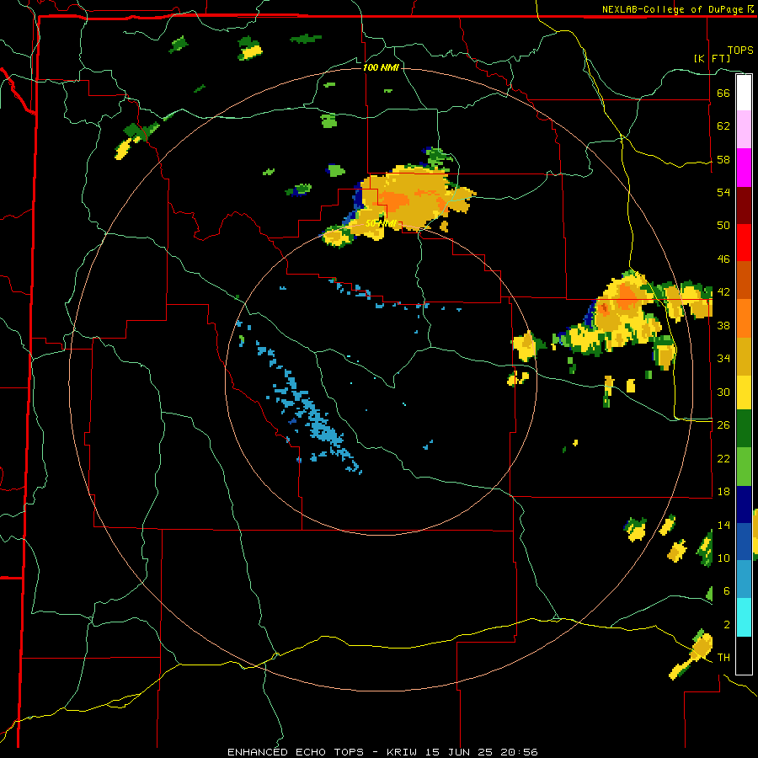
Task: Pick the cyan legend swatch
Action: [x=744, y=617]
